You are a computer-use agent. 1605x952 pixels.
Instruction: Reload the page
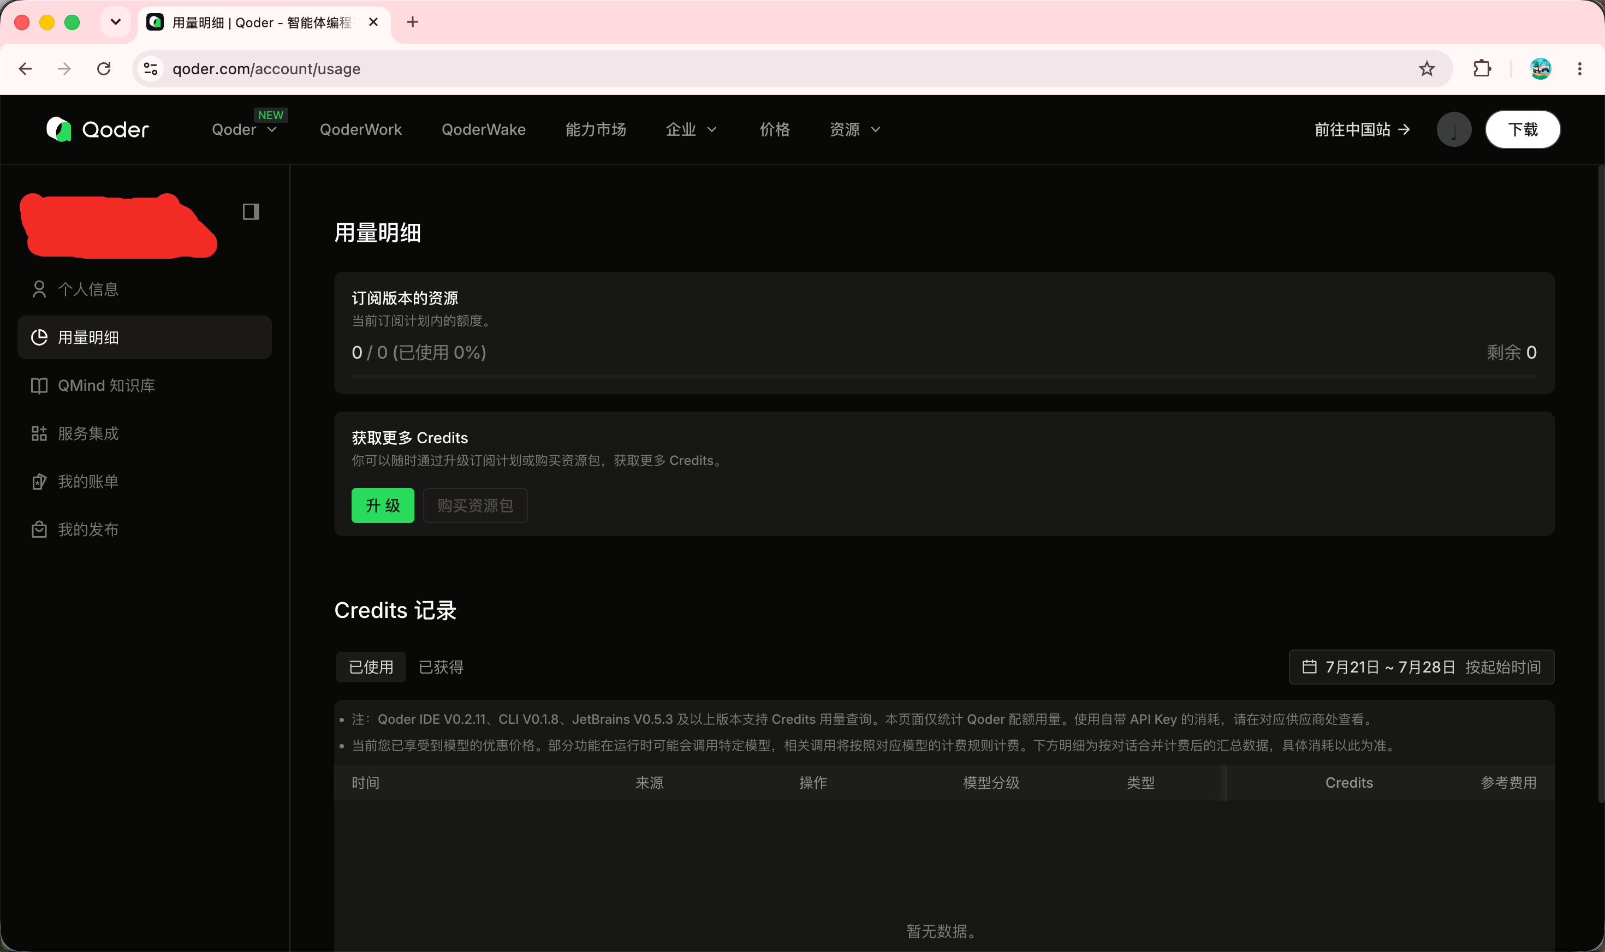coord(104,69)
